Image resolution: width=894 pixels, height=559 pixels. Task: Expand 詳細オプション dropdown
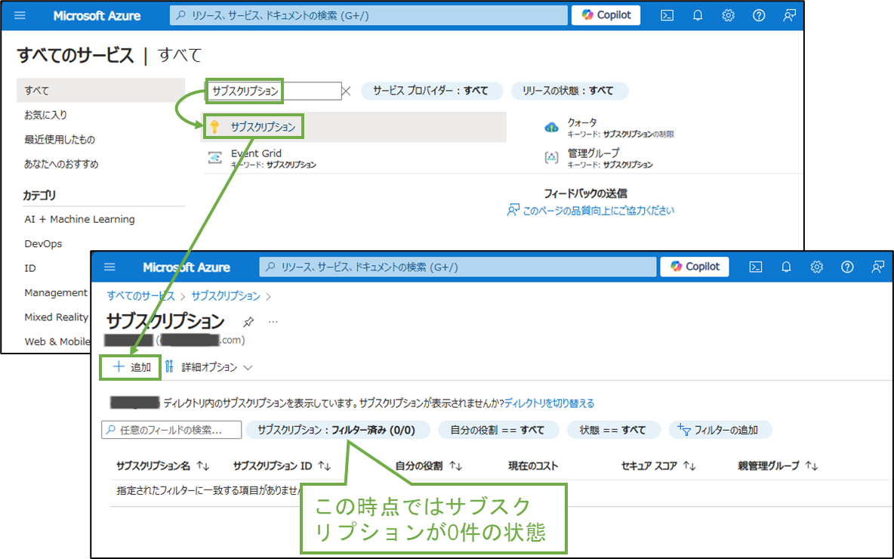click(x=208, y=367)
